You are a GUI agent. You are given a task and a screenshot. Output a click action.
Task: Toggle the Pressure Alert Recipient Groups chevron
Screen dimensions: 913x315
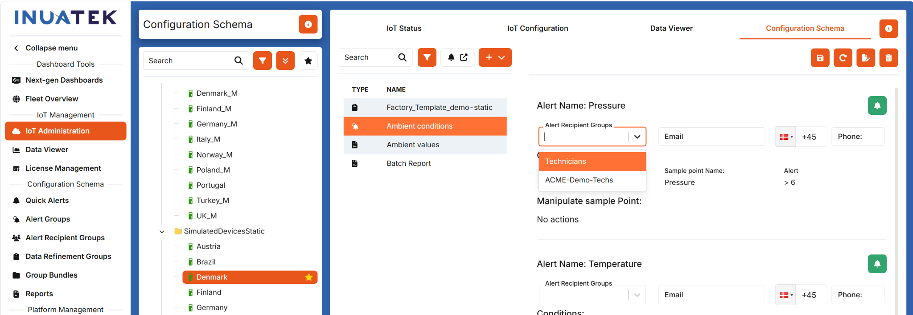(x=637, y=137)
